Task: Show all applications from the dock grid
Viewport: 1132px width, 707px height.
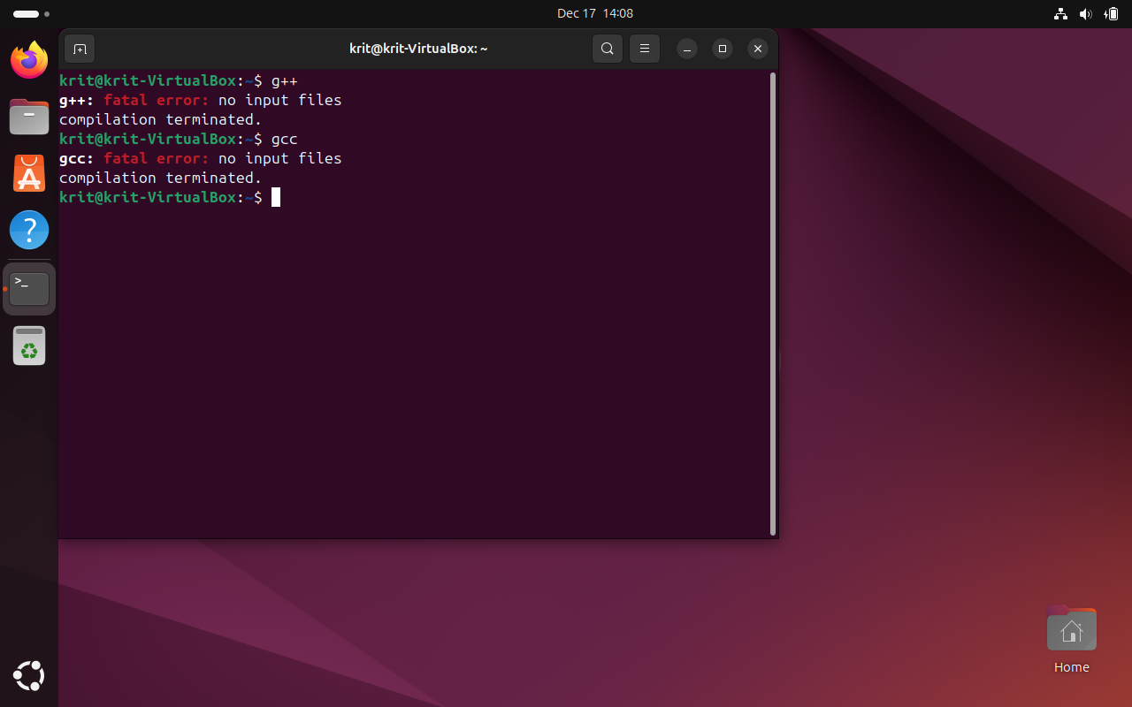Action: coord(28,676)
